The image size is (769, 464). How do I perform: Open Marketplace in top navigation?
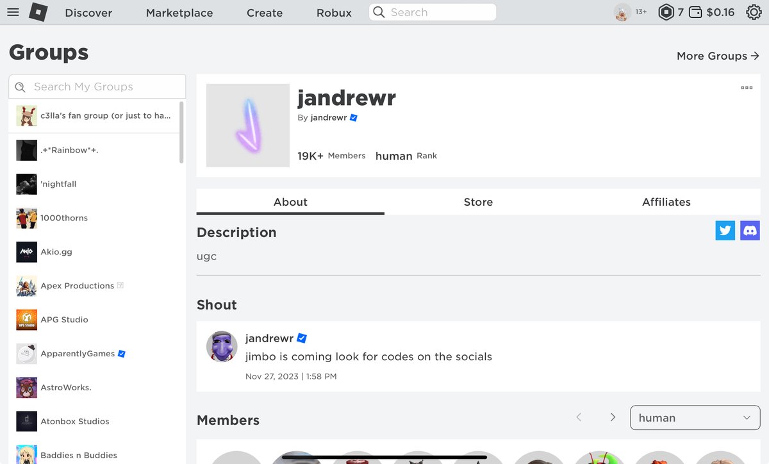(x=179, y=13)
